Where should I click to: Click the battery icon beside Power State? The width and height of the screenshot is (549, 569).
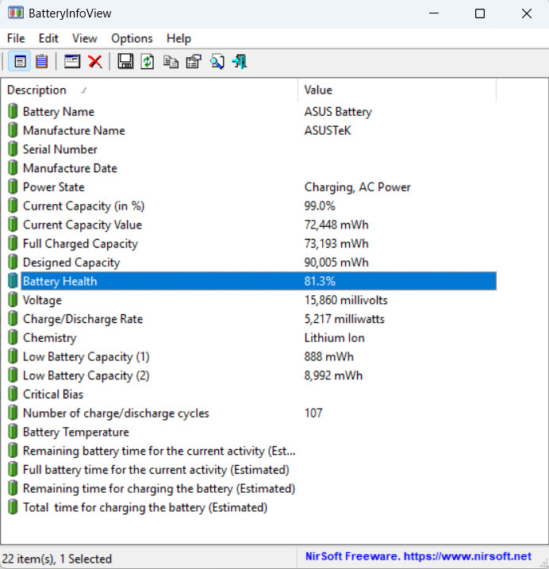[13, 186]
